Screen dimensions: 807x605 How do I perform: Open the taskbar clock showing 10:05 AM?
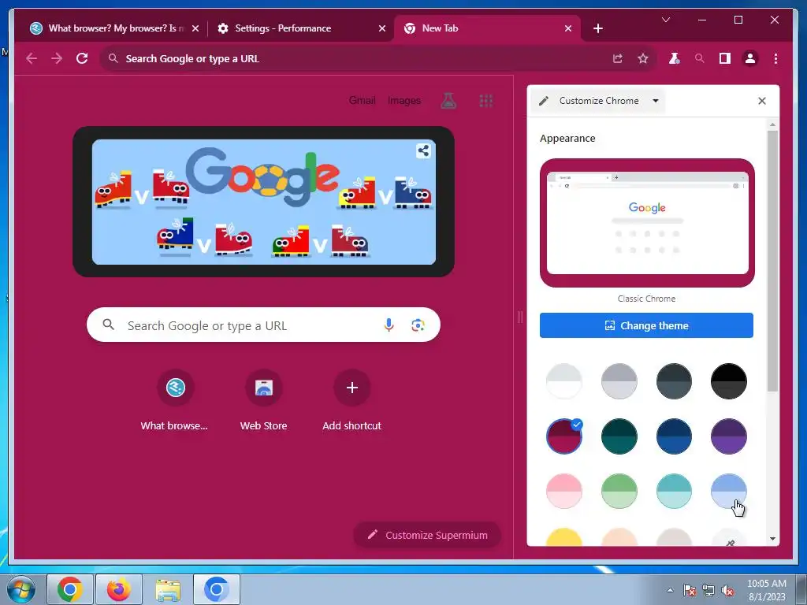pyautogui.click(x=767, y=590)
